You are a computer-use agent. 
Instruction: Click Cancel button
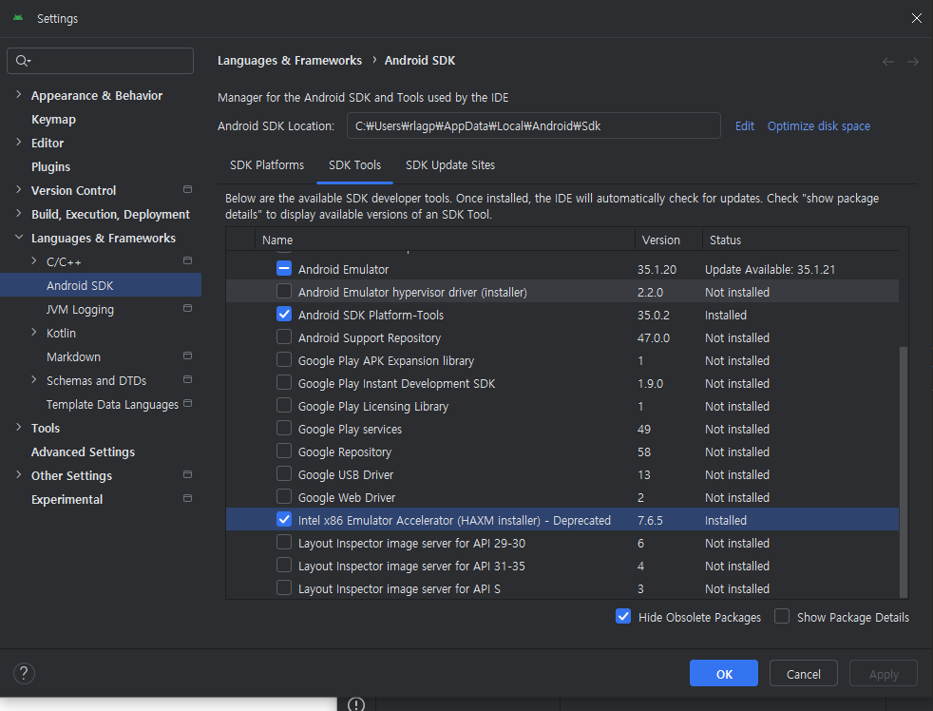[x=803, y=674]
